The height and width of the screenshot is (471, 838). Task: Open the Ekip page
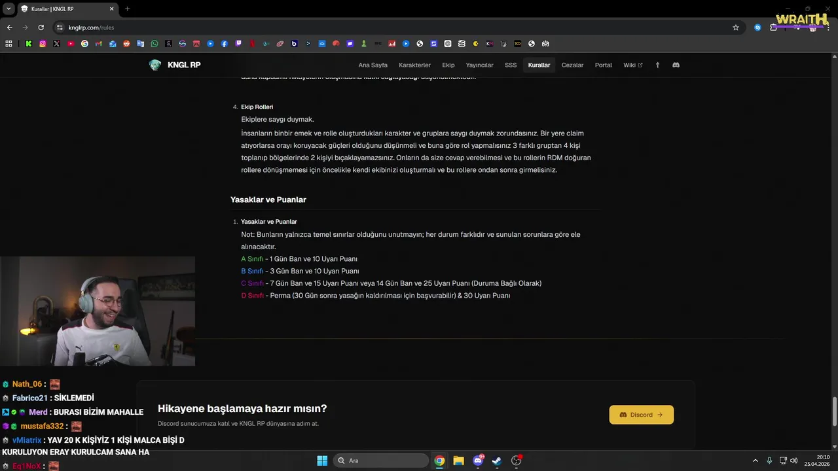click(448, 65)
